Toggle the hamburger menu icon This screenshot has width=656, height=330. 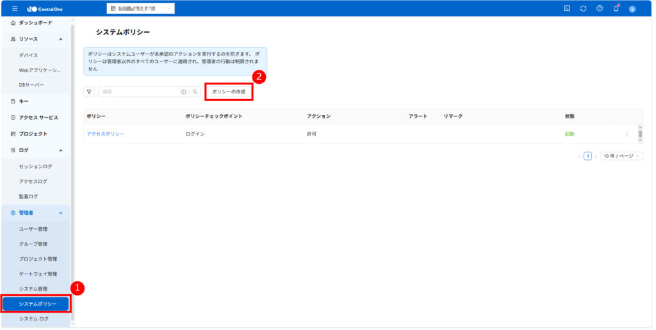[15, 8]
